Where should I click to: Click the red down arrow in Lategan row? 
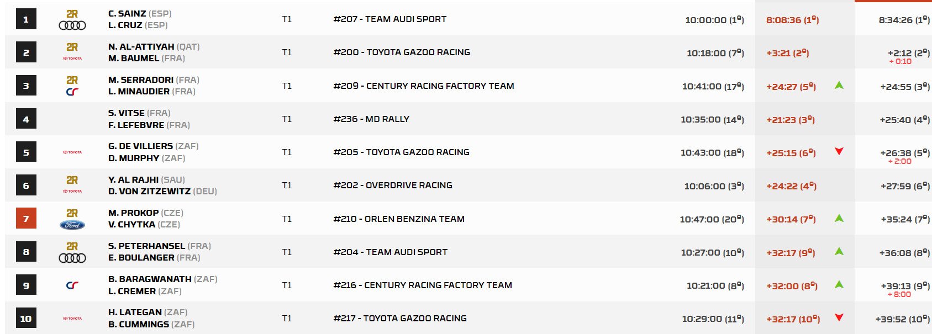pyautogui.click(x=839, y=318)
